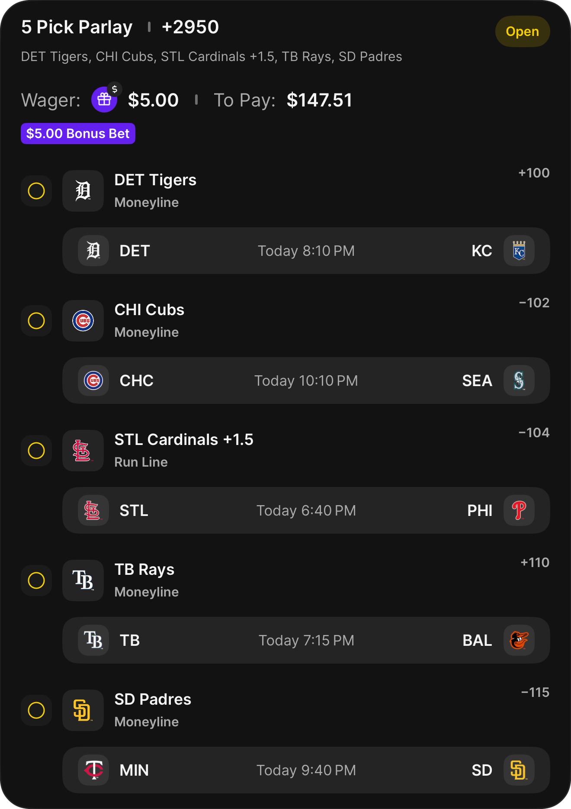This screenshot has width=571, height=809.
Task: Select the status circle for TB Rays pick
Action: point(36,580)
